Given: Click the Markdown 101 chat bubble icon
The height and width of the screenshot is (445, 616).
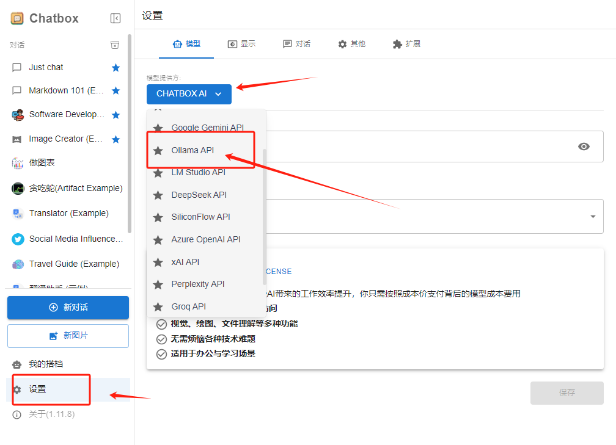Looking at the screenshot, I should (x=17, y=90).
